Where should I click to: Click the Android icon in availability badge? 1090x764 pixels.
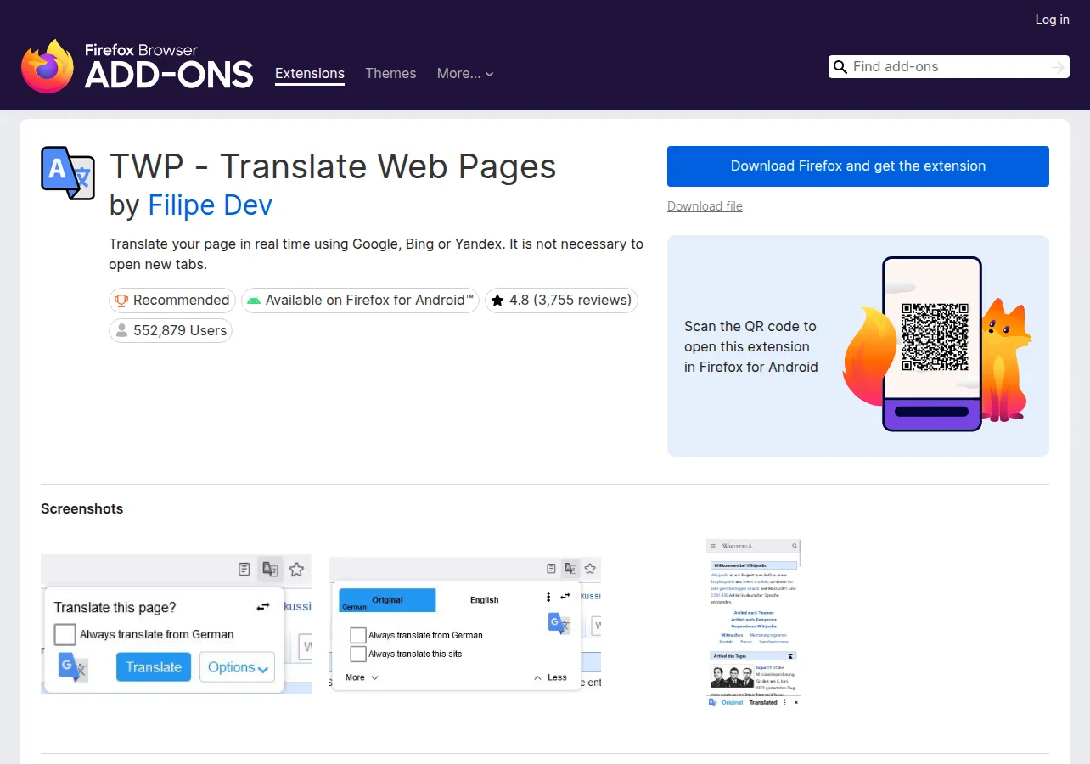click(x=253, y=301)
